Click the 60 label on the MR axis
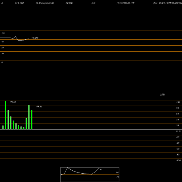 tap(177, 114)
